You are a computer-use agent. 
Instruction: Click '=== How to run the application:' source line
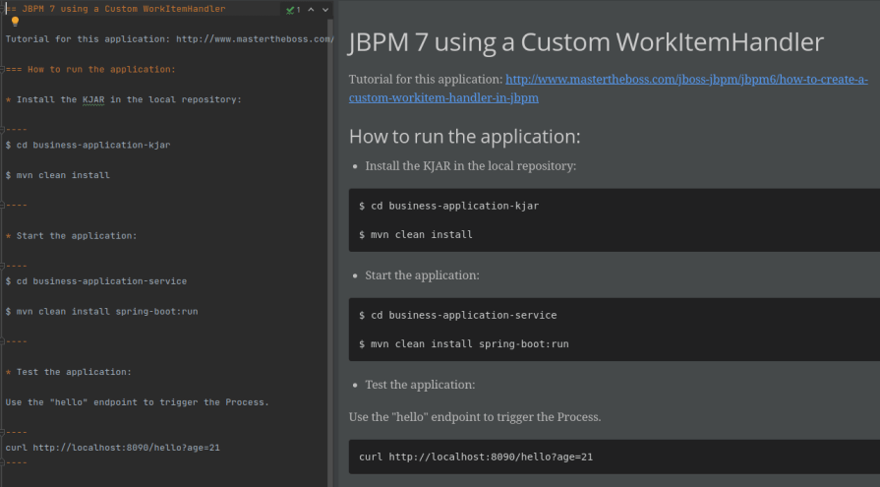click(x=90, y=70)
